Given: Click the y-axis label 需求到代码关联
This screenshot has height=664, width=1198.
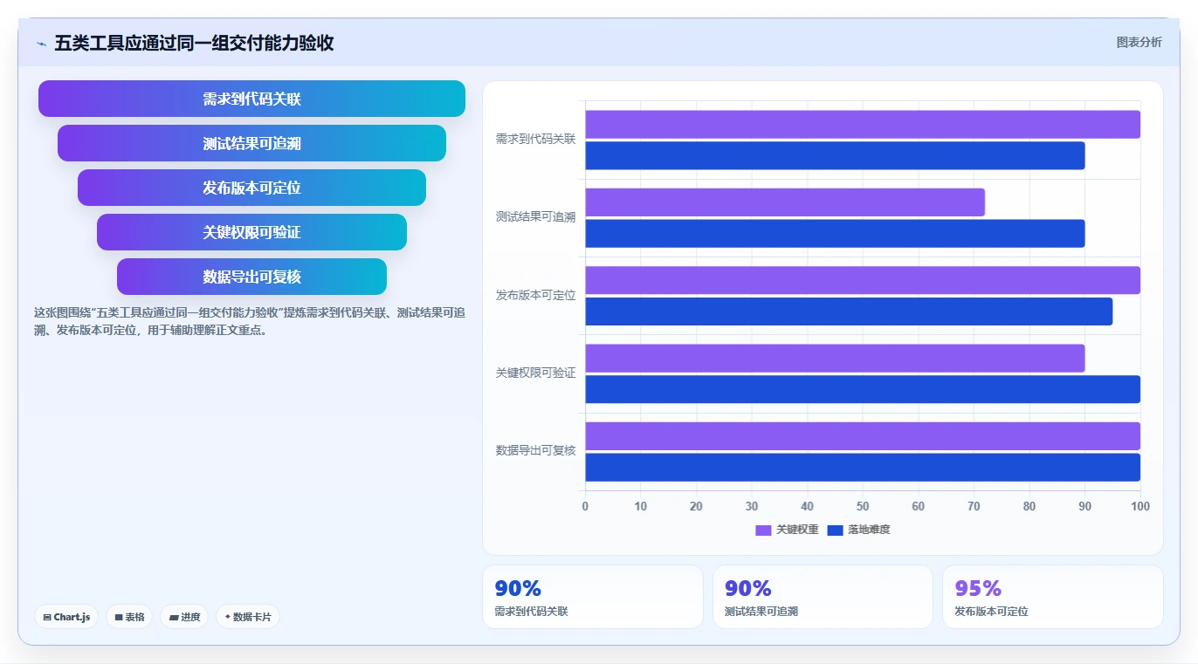Looking at the screenshot, I should [x=535, y=139].
